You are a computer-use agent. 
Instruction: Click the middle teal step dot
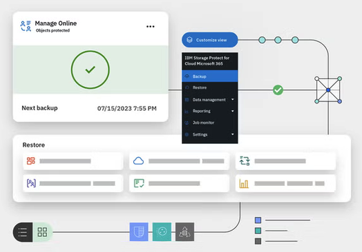point(278,40)
